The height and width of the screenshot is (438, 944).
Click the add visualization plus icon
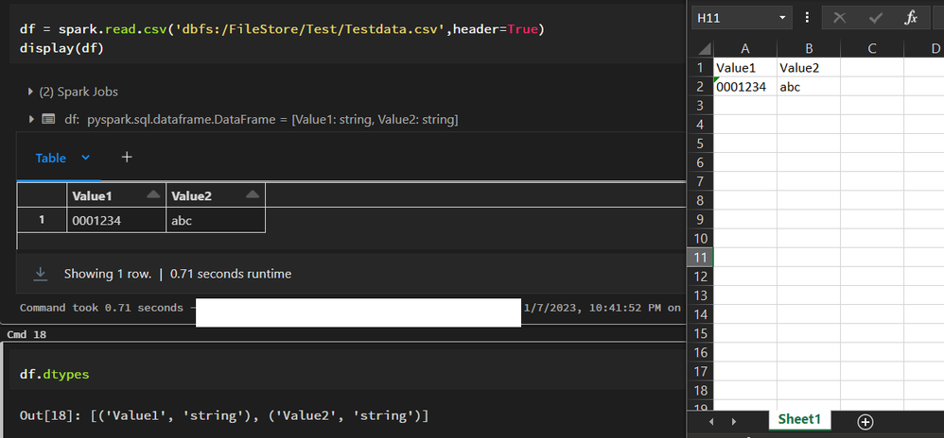127,158
